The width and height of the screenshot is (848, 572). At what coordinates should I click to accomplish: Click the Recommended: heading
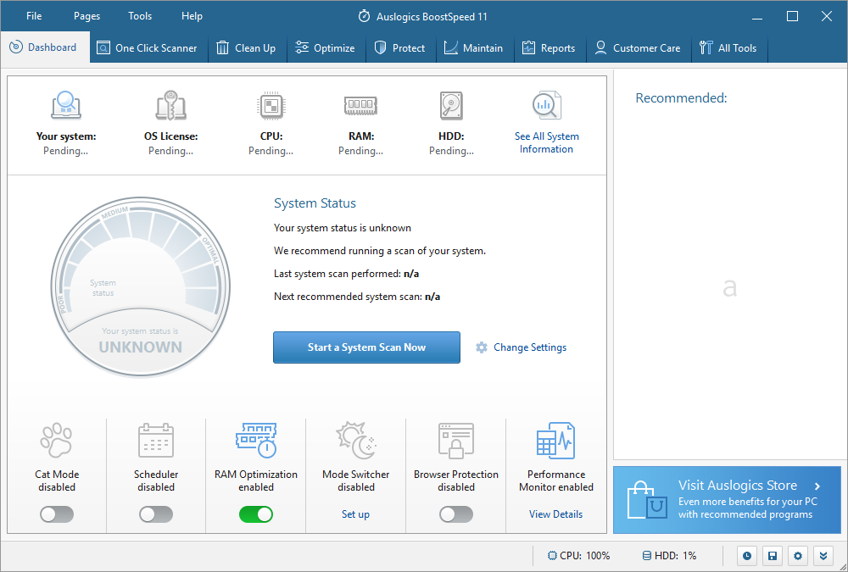click(681, 97)
